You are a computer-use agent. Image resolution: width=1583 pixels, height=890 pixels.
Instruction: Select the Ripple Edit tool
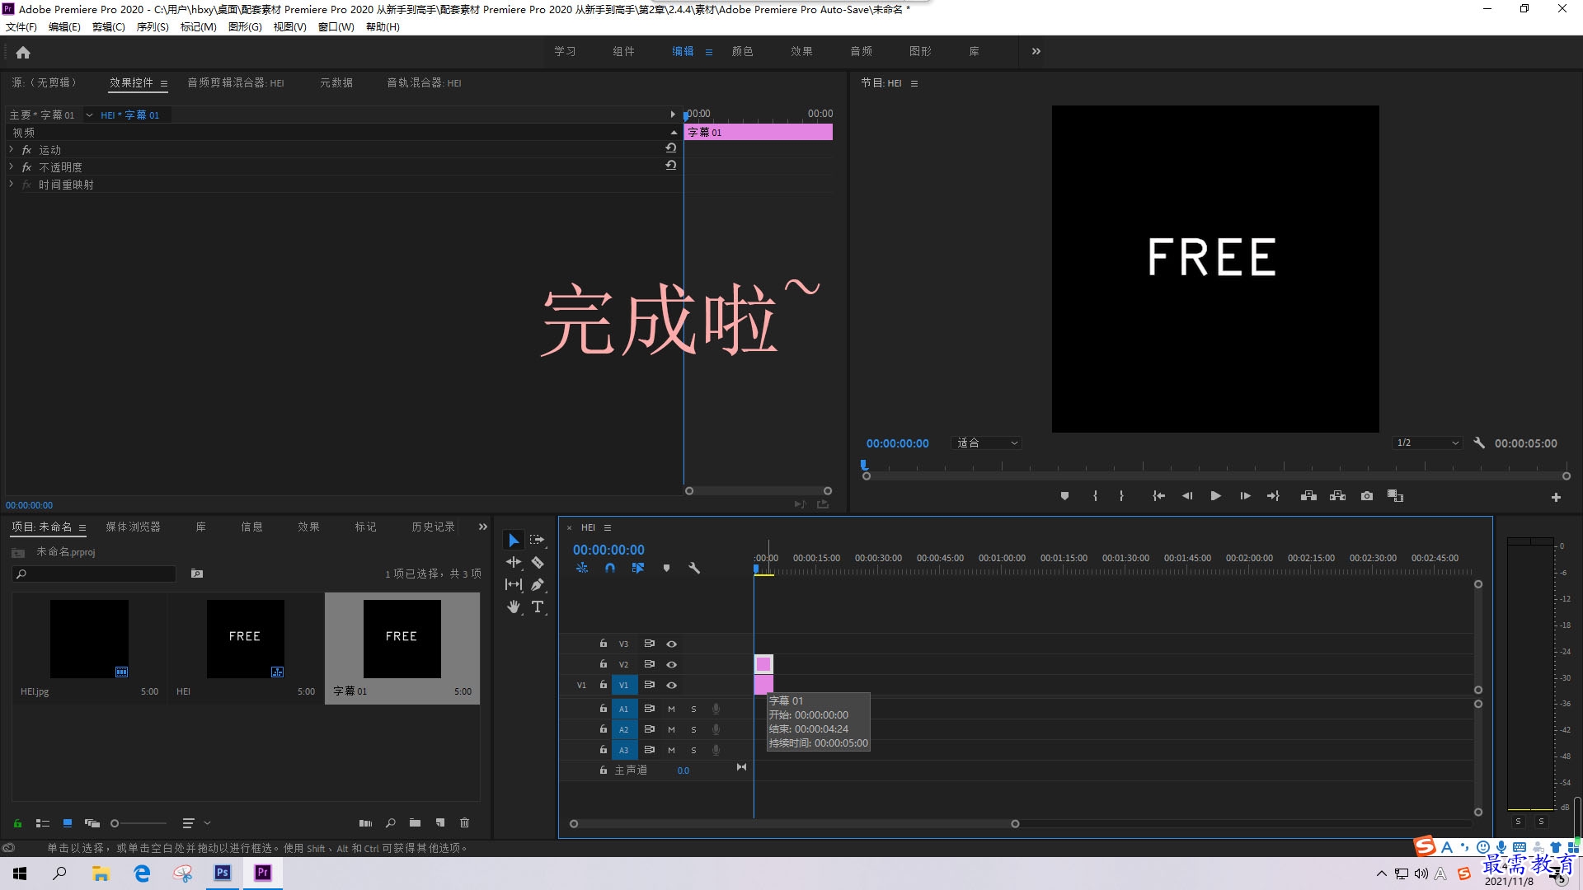pos(513,562)
